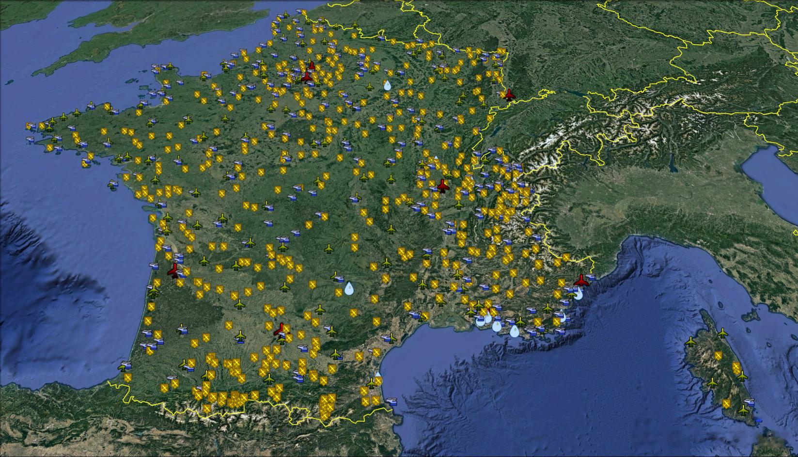Select the larger southern red Paris airplane marker
This screenshot has width=798, height=457.
pos(307,76)
